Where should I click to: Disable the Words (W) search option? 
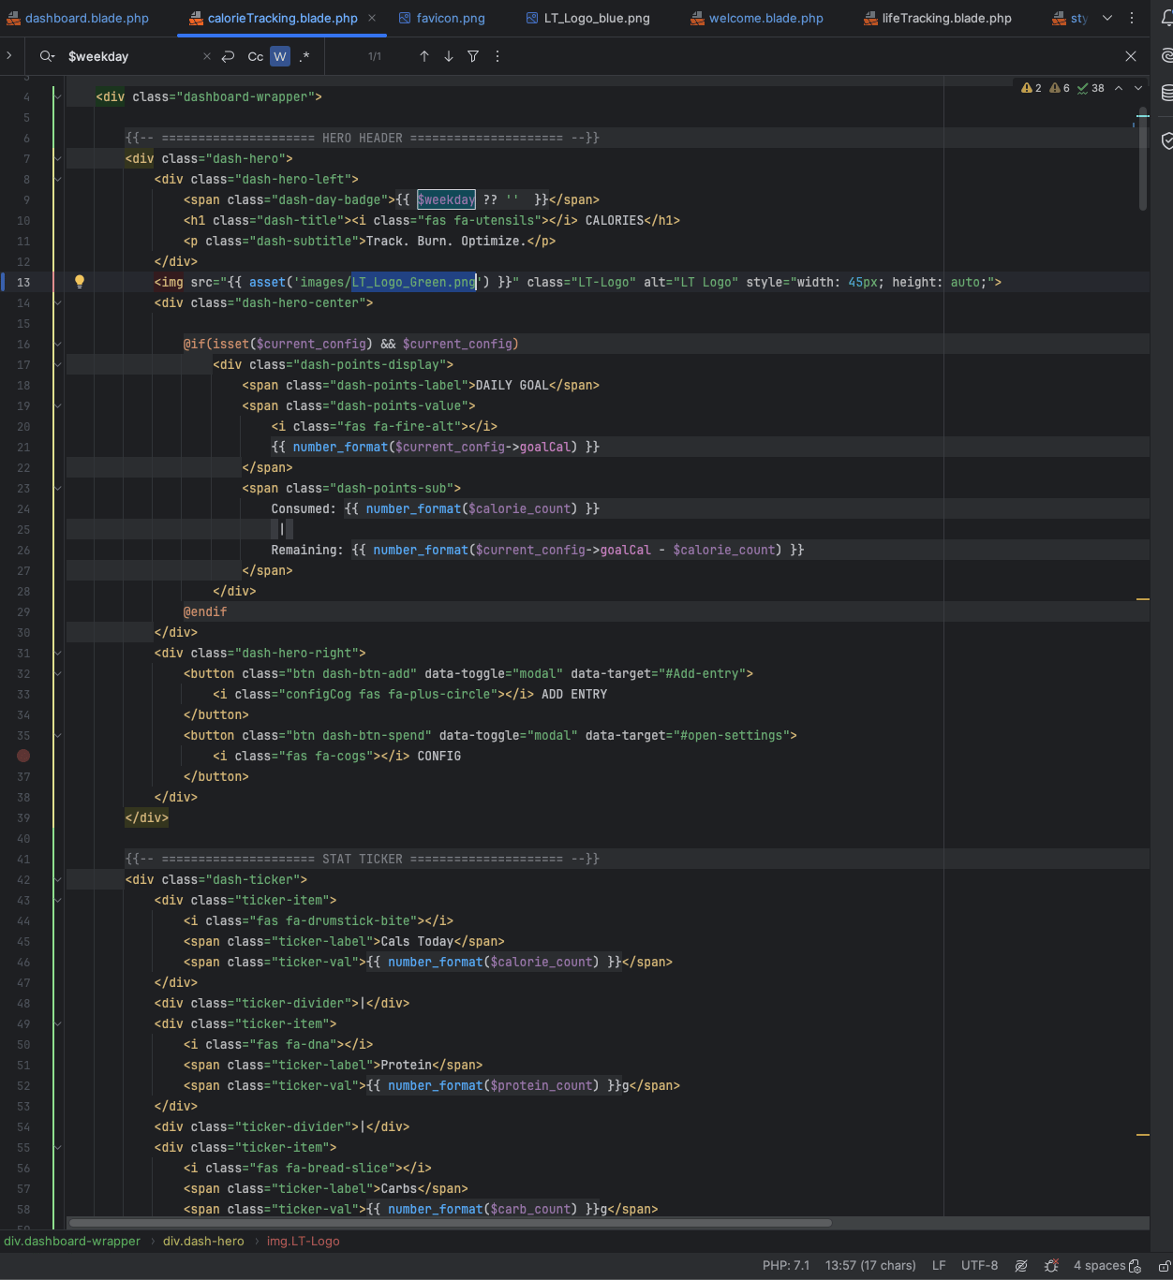280,56
